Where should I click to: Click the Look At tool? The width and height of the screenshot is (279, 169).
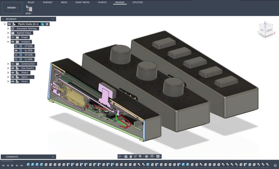tap(126, 157)
